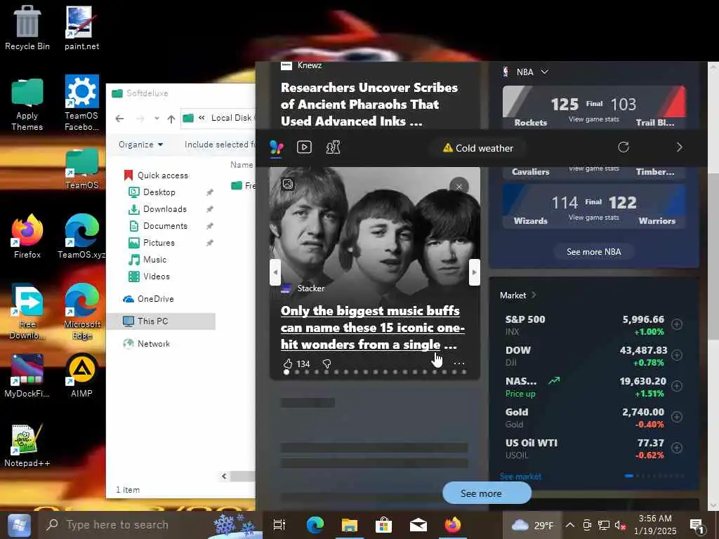Screen dimensions: 719x539
Task: Launch Microsoft Edge from the desktop icon
Action: pos(81,312)
